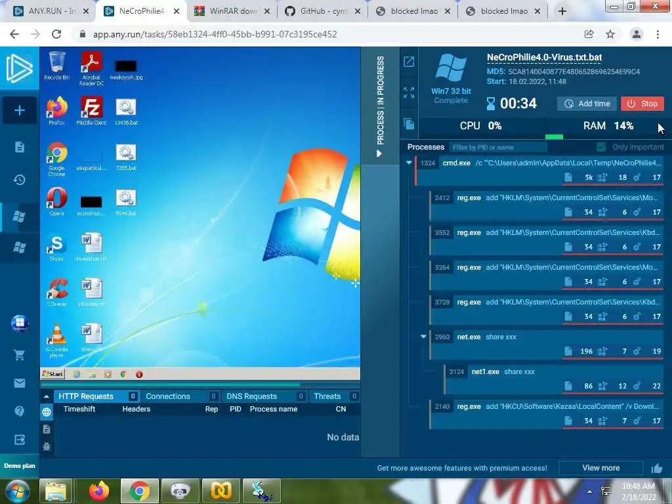Select net1.exe process 3124 row
The height and width of the screenshot is (504, 672).
[554, 379]
